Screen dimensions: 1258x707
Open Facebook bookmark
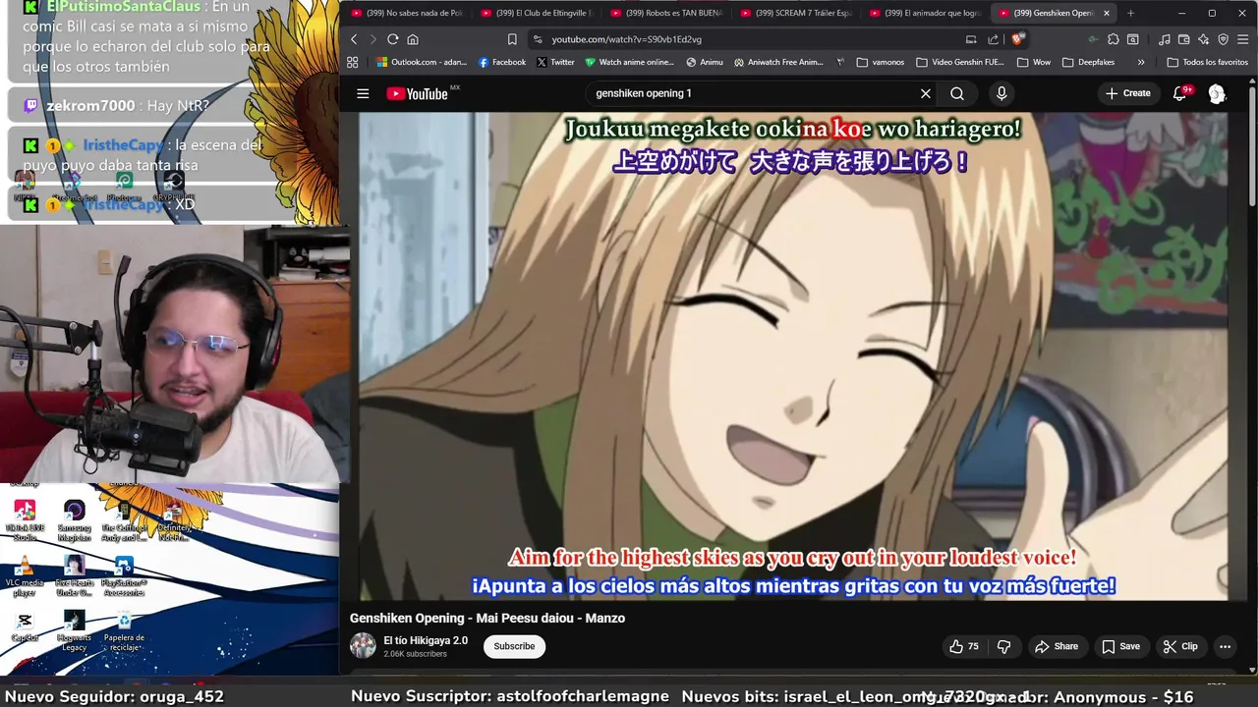[x=502, y=62]
